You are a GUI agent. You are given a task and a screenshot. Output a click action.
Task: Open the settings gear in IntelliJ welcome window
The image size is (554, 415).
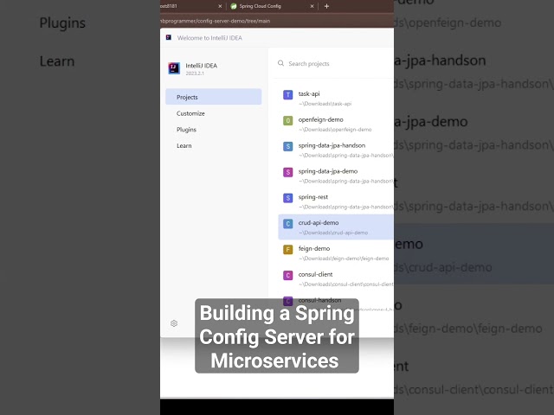[x=174, y=323]
